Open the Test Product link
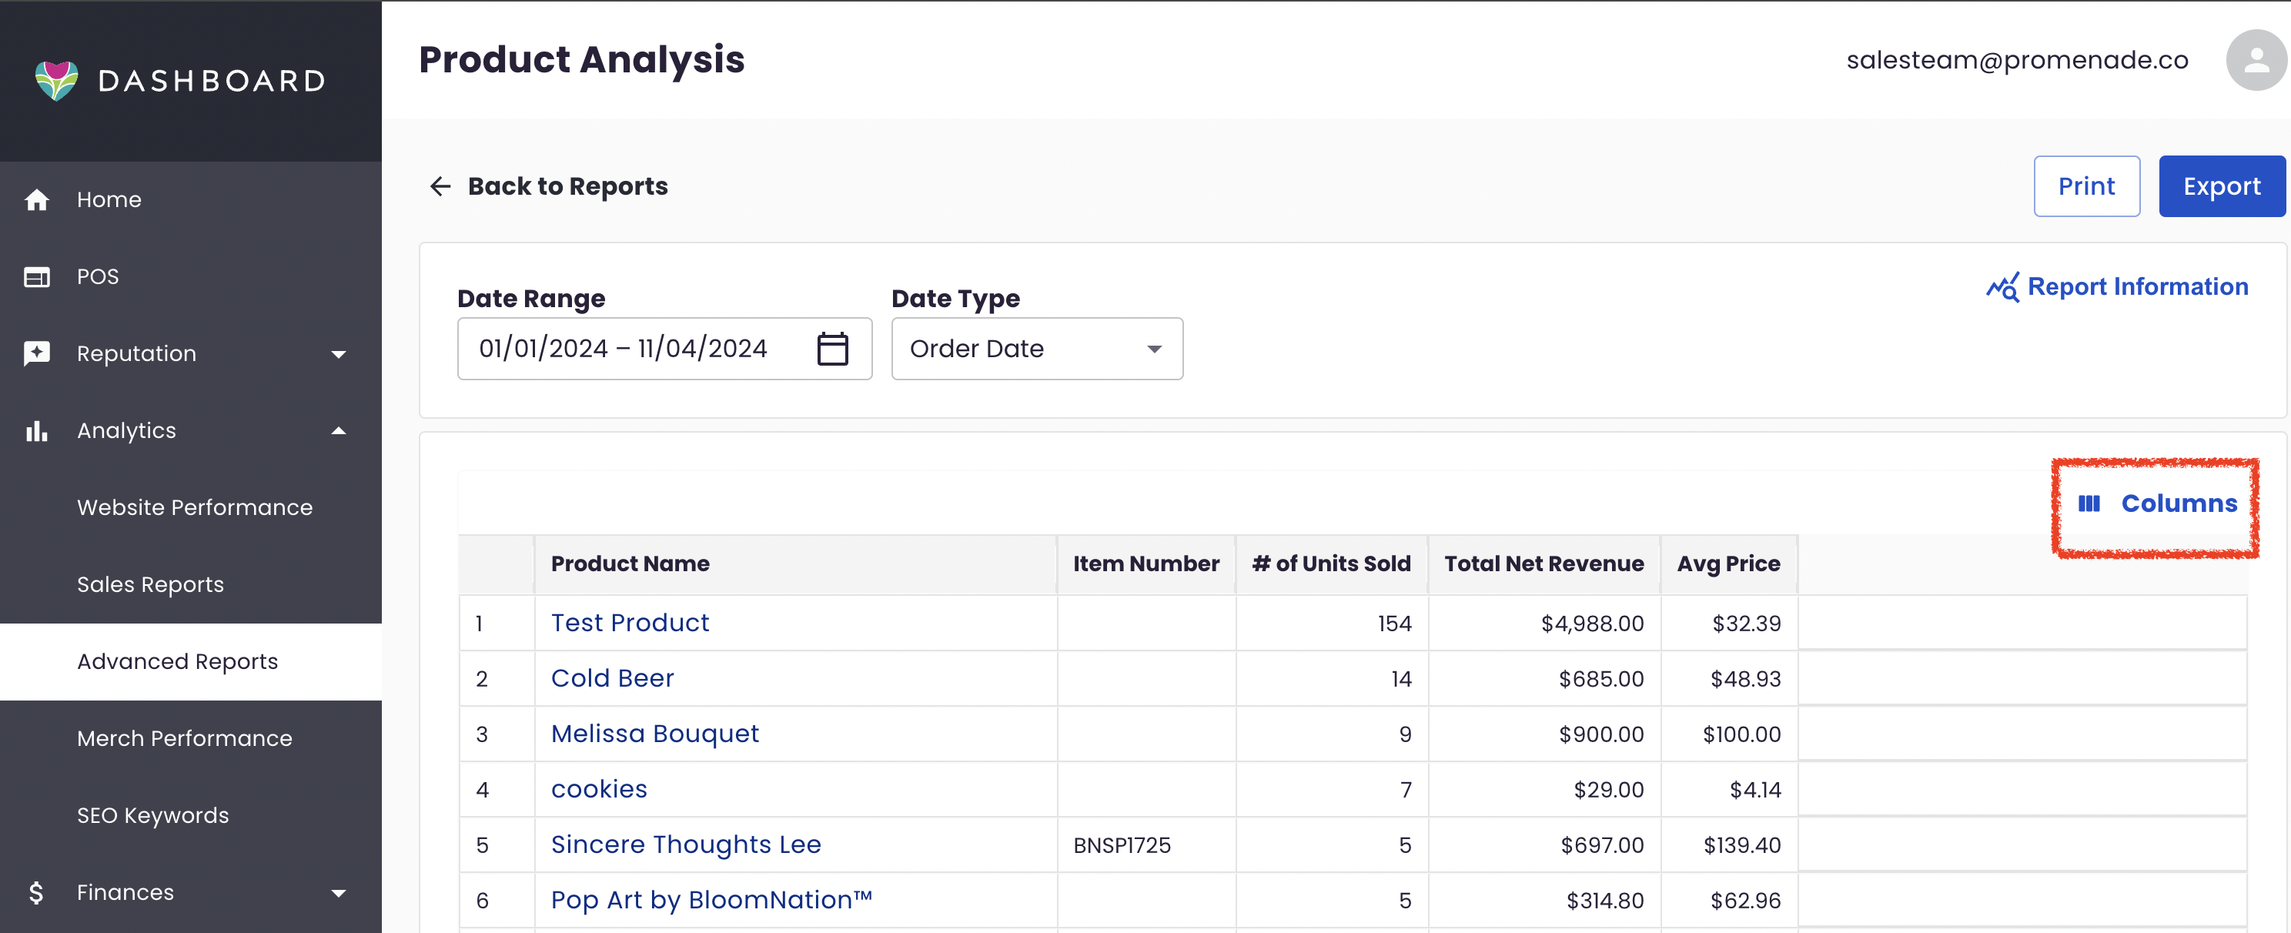 coord(630,623)
